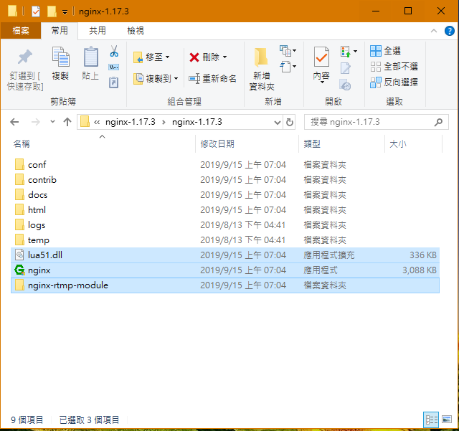
Task: Open the Move to (移至) dropdown
Action: click(151, 57)
